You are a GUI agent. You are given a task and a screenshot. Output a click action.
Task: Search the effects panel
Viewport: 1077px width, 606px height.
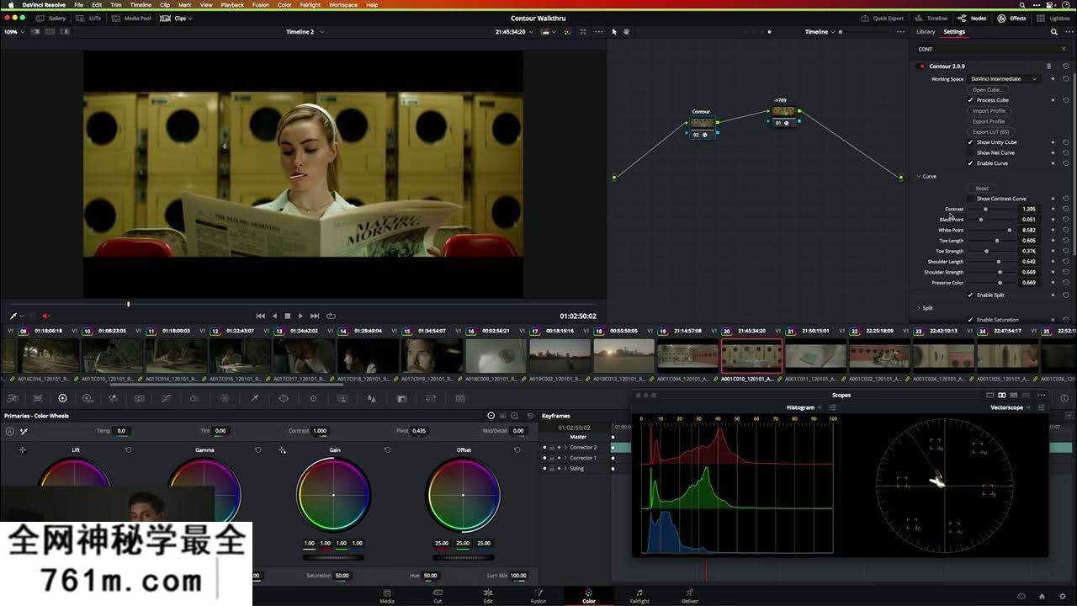[x=1054, y=32]
